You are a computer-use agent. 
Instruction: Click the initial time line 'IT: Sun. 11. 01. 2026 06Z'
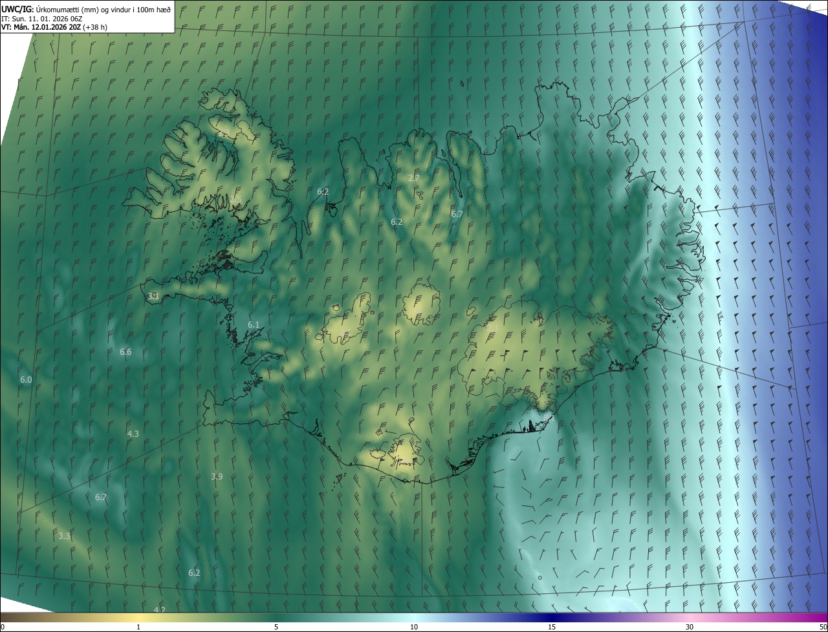(x=42, y=18)
